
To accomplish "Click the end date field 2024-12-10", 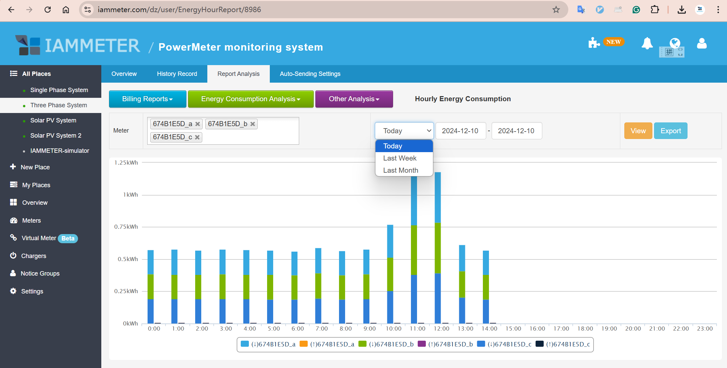I will 517,131.
